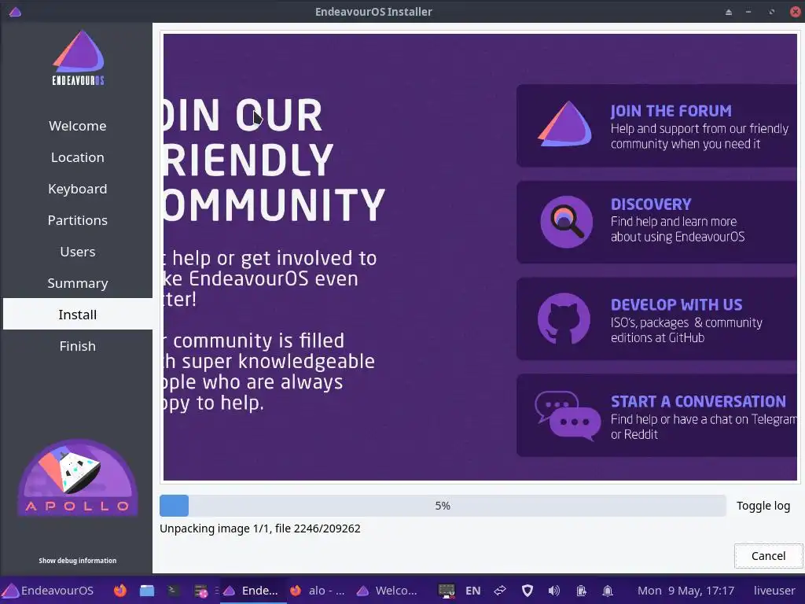Image resolution: width=805 pixels, height=604 pixels.
Task: Click the DISCOVERY heading
Action: click(x=651, y=204)
